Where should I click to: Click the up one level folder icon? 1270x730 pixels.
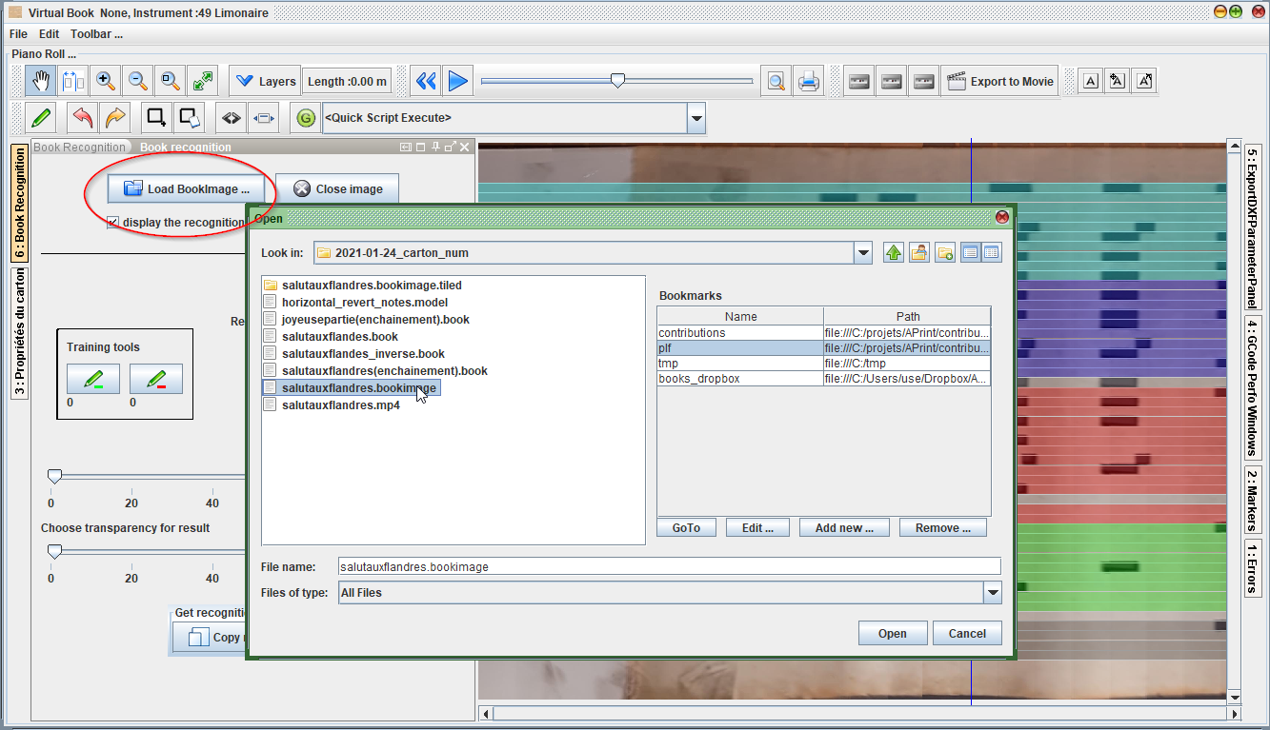point(893,252)
